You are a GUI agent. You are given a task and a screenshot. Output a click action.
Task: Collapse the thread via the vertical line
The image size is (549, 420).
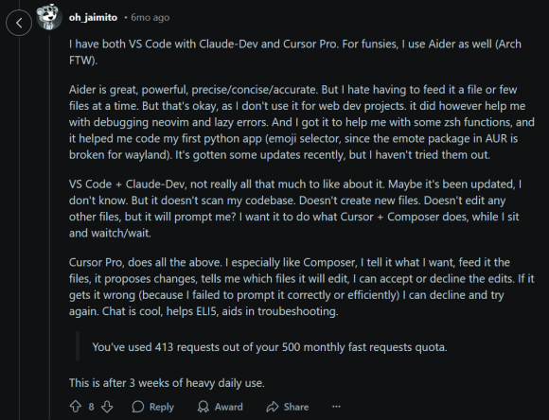point(49,224)
